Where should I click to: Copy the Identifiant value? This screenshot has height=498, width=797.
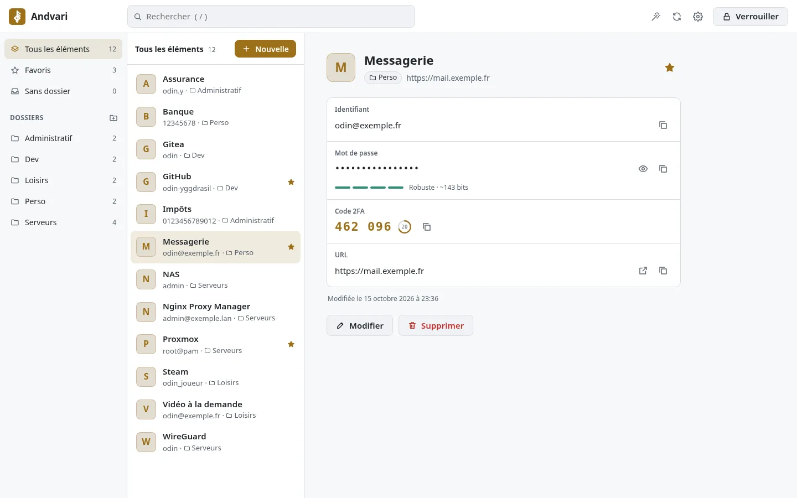(x=663, y=125)
